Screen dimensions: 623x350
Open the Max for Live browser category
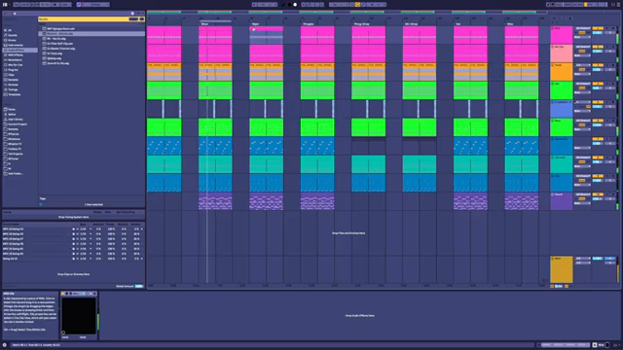click(16, 65)
